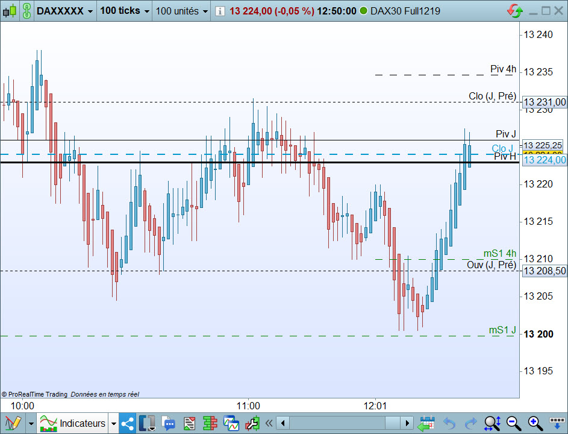Click the 13 225,25 price label

[542, 145]
